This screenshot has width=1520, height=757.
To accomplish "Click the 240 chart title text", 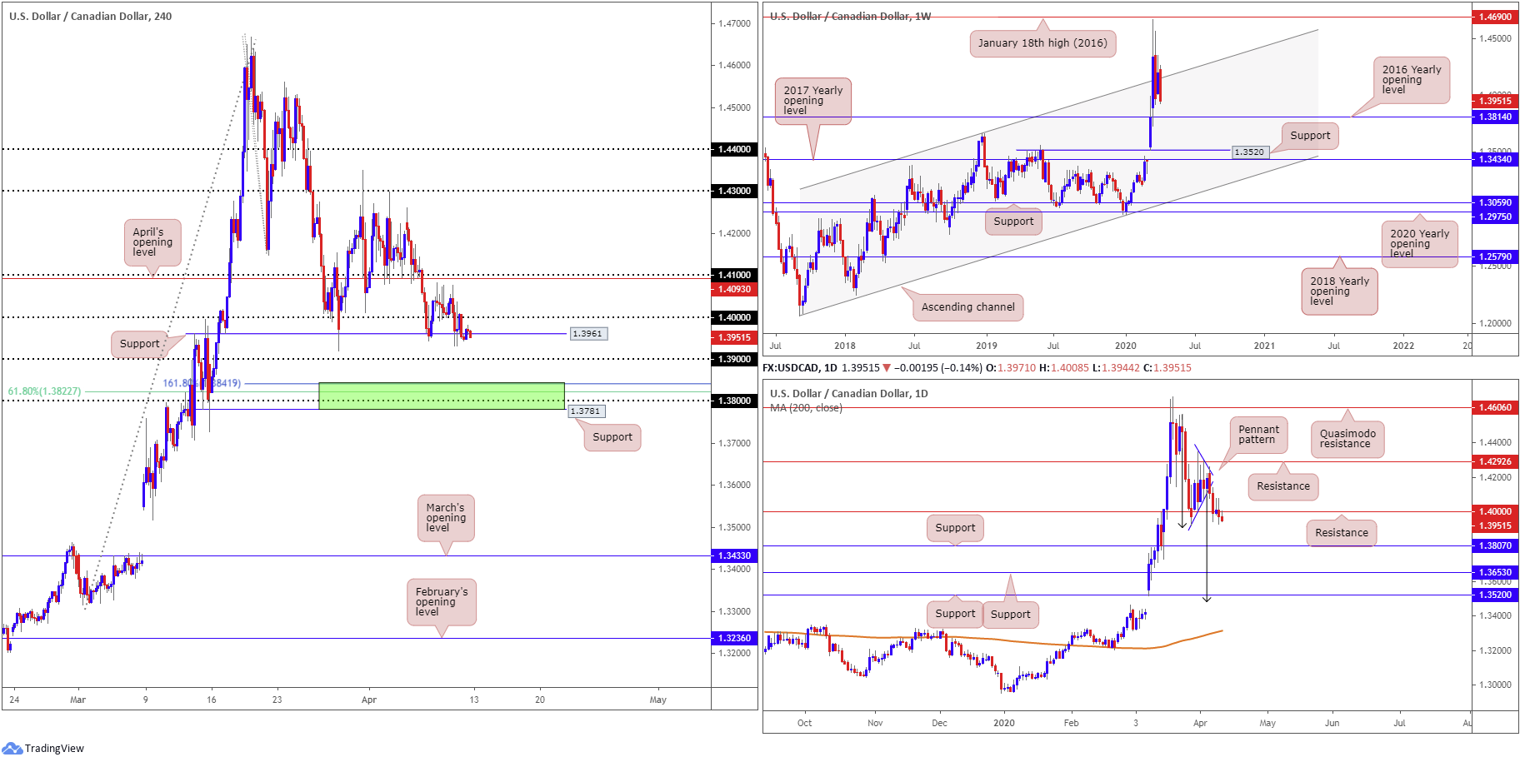I will (91, 16).
